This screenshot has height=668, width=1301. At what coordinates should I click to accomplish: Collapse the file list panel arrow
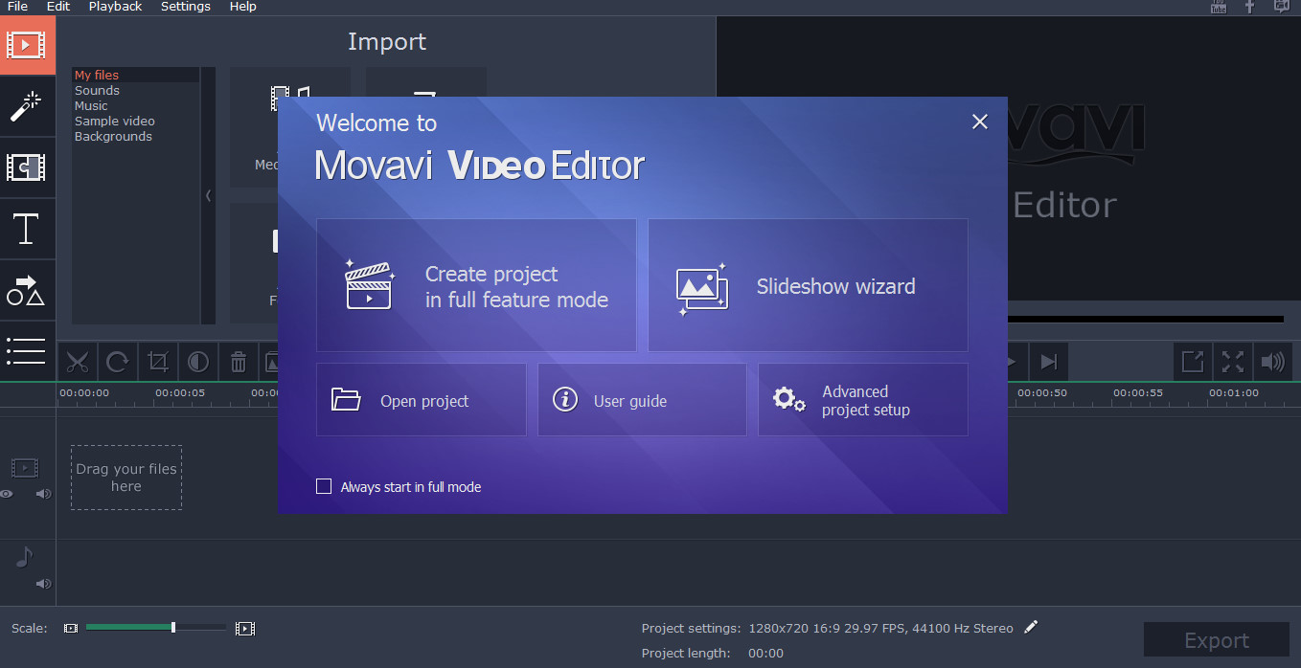208,195
